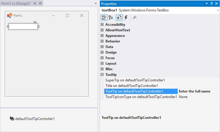Open the textBox1 smart tag arrow
The height and width of the screenshot is (132, 220).
click(x=35, y=22)
